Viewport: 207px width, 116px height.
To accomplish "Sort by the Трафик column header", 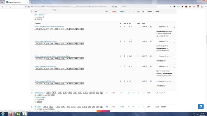I will pyautogui.click(x=150, y=12).
